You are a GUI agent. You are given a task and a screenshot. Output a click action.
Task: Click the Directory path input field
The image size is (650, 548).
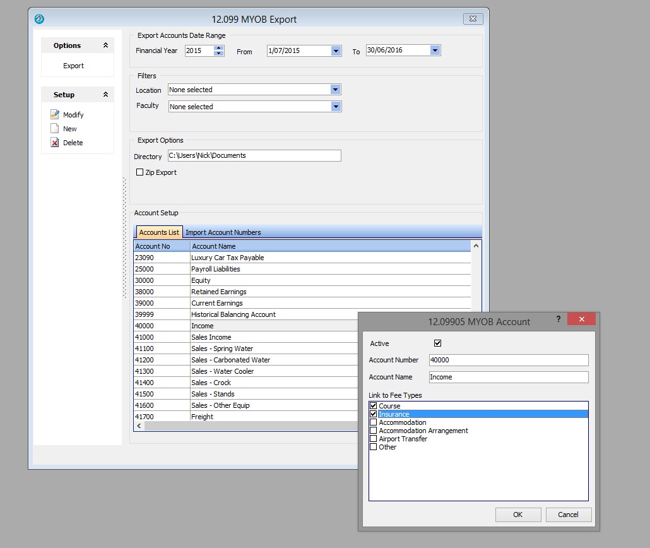[x=254, y=155]
